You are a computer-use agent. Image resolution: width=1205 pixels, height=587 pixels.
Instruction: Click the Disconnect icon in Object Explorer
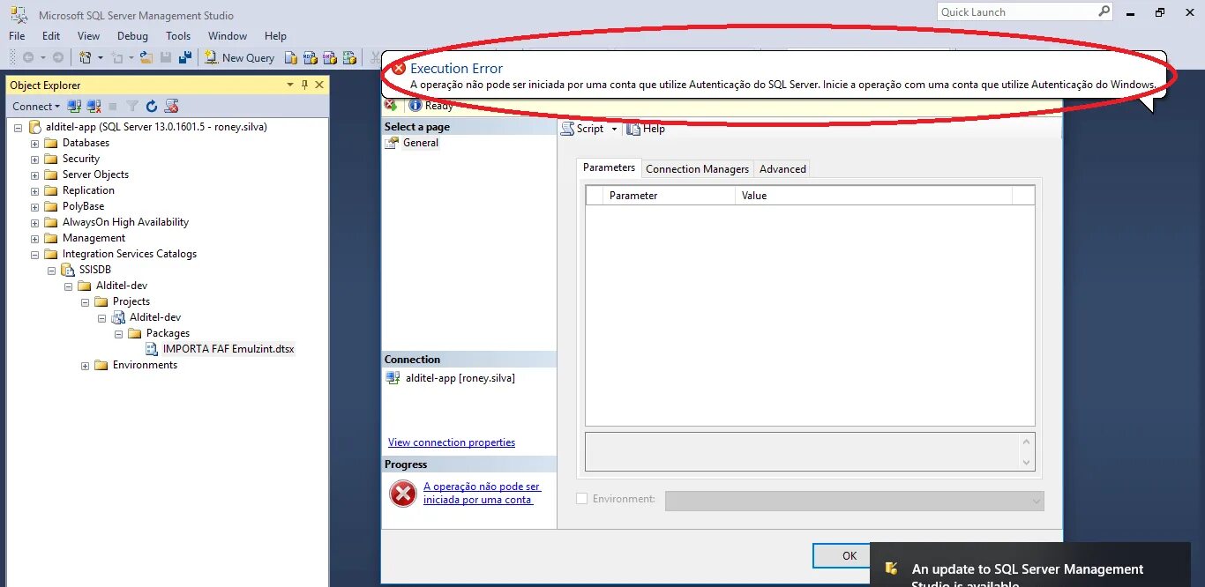tap(94, 106)
